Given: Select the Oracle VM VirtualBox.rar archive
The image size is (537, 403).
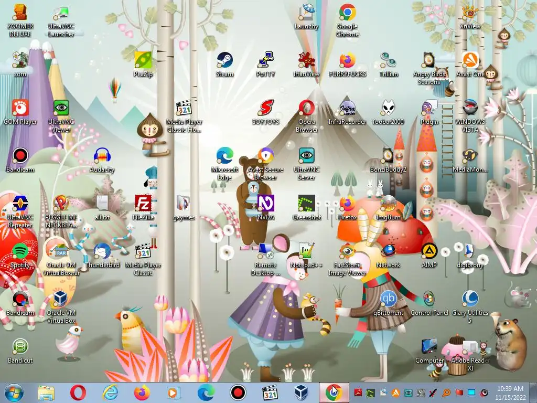Looking at the screenshot, I should coord(61,259).
